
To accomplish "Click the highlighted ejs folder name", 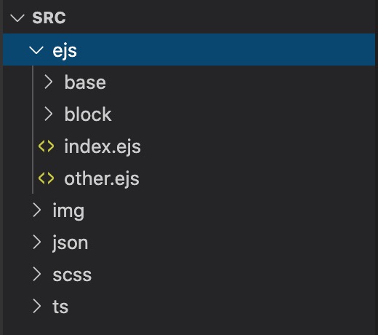I will point(65,51).
